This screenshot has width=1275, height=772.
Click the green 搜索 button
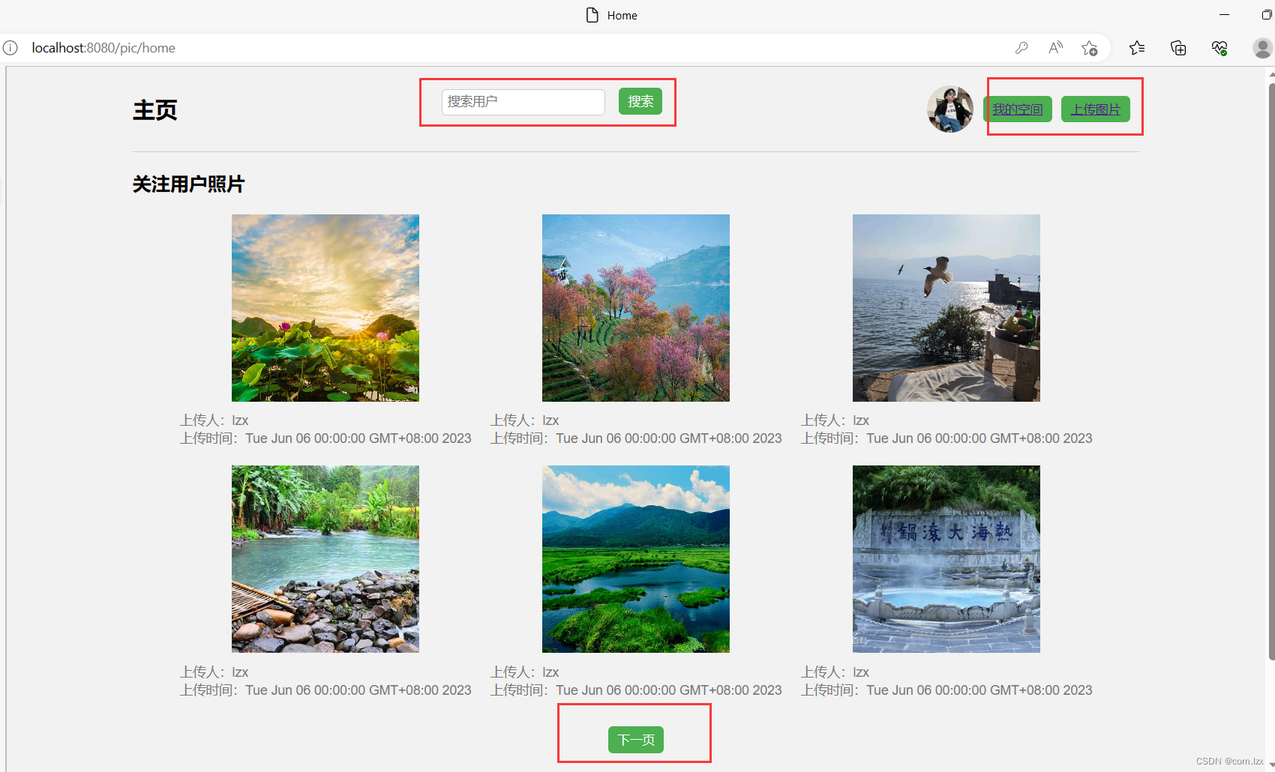click(640, 101)
